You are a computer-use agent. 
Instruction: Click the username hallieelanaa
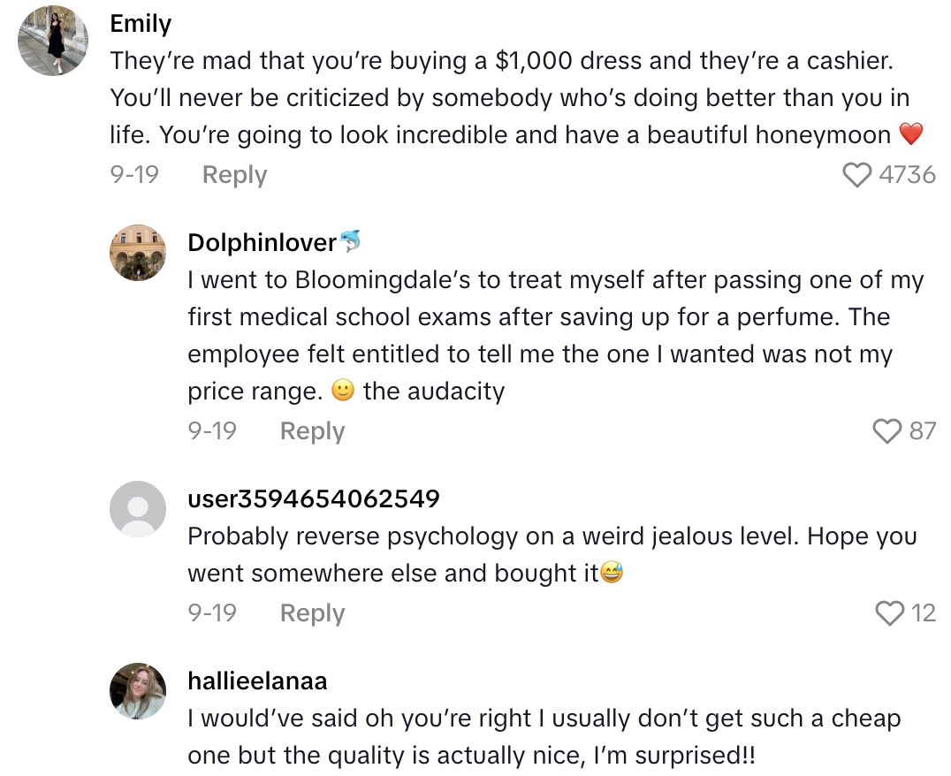[x=257, y=681]
